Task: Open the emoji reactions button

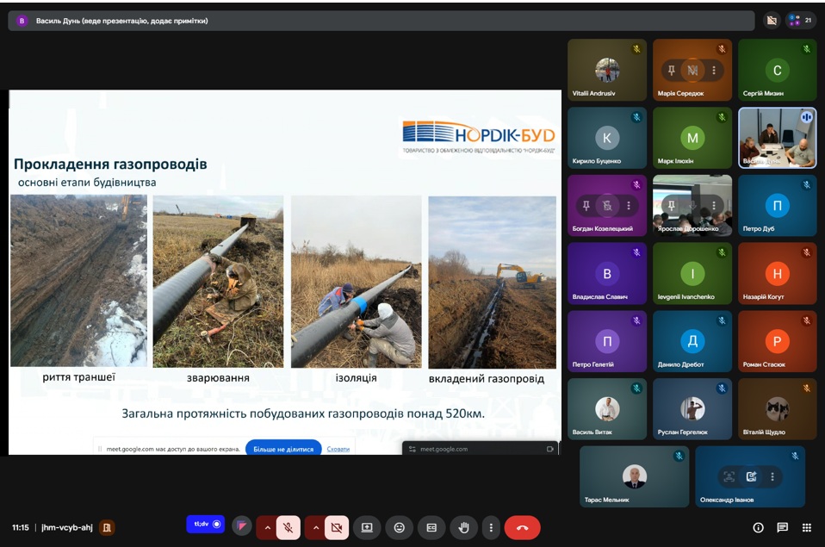Action: (399, 527)
